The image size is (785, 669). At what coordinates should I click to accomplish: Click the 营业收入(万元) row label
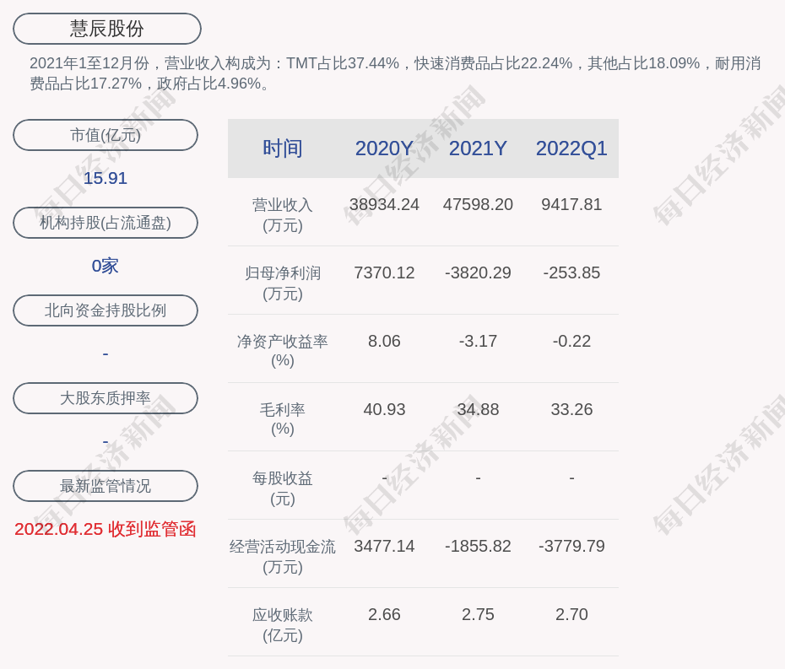coord(283,214)
